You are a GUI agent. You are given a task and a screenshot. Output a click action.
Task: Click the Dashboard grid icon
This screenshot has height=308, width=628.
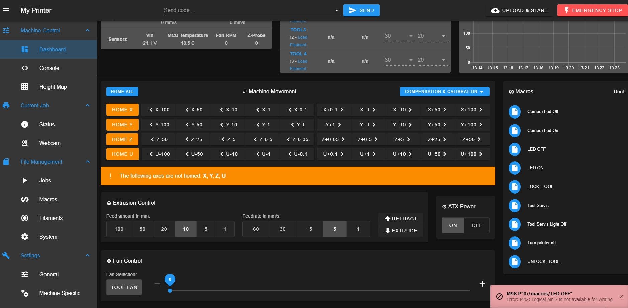[x=25, y=49]
